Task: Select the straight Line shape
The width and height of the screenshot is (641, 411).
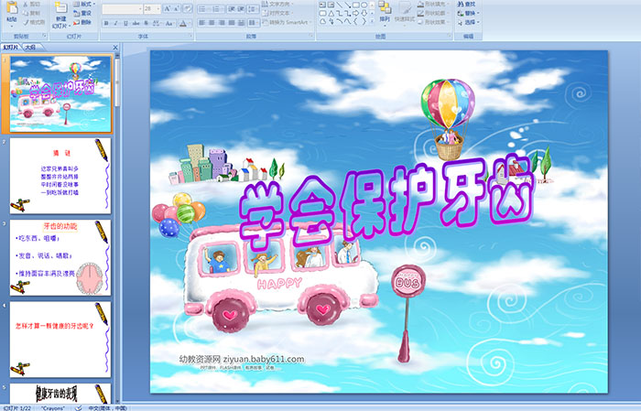Action: (339, 5)
